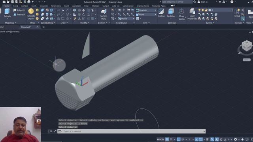253x142 pixels.
Task: Click the MODEL space button in status bar
Action: 160,139
